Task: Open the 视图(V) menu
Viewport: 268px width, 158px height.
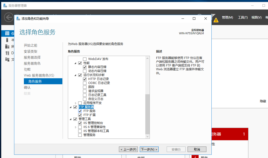Action: point(256,17)
